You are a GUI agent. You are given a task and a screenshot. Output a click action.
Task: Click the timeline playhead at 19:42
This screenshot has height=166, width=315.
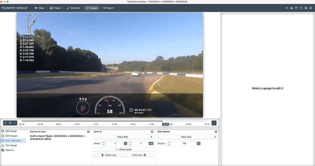164,121
